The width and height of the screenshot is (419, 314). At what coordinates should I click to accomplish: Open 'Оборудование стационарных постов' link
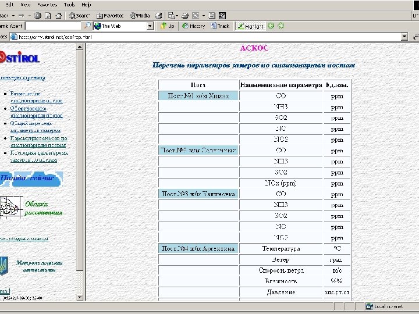click(36, 112)
